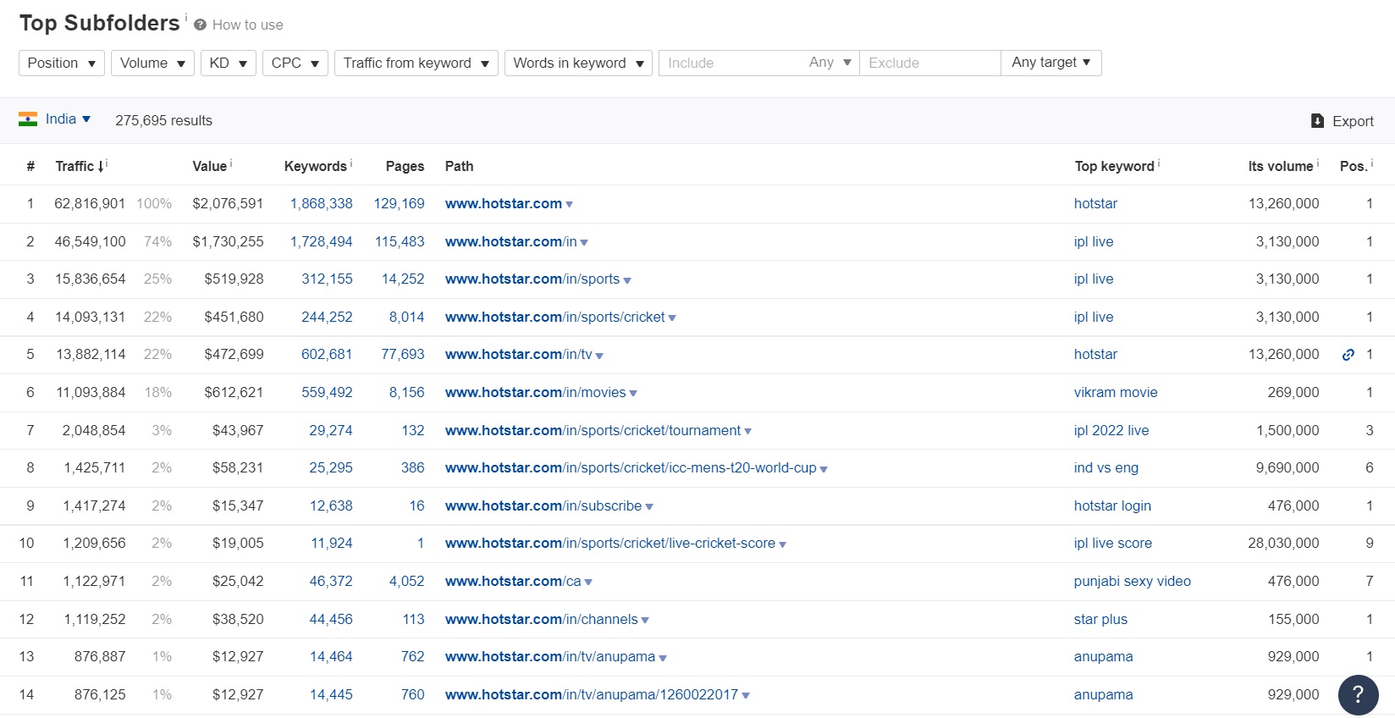Select the 275,695 results text
Screen dimensions: 1395x718
click(x=164, y=120)
